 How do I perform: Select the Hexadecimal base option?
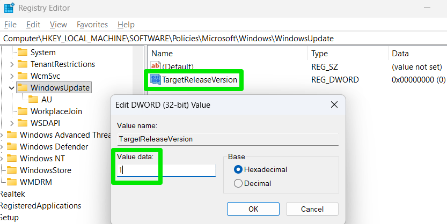[x=238, y=169]
